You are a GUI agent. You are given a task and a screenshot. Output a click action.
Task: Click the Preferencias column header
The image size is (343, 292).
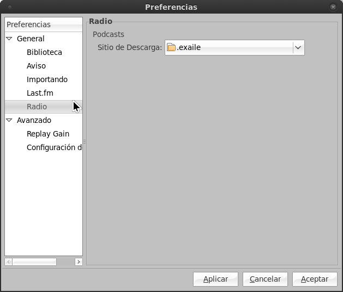(44, 24)
